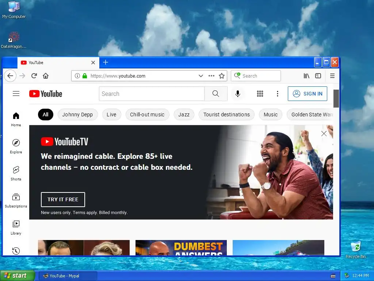
Task: Open the Windows start menu
Action: pos(18,276)
